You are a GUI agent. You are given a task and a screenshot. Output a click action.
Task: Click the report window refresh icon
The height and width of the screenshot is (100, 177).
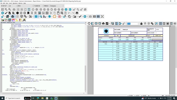click(89, 23)
